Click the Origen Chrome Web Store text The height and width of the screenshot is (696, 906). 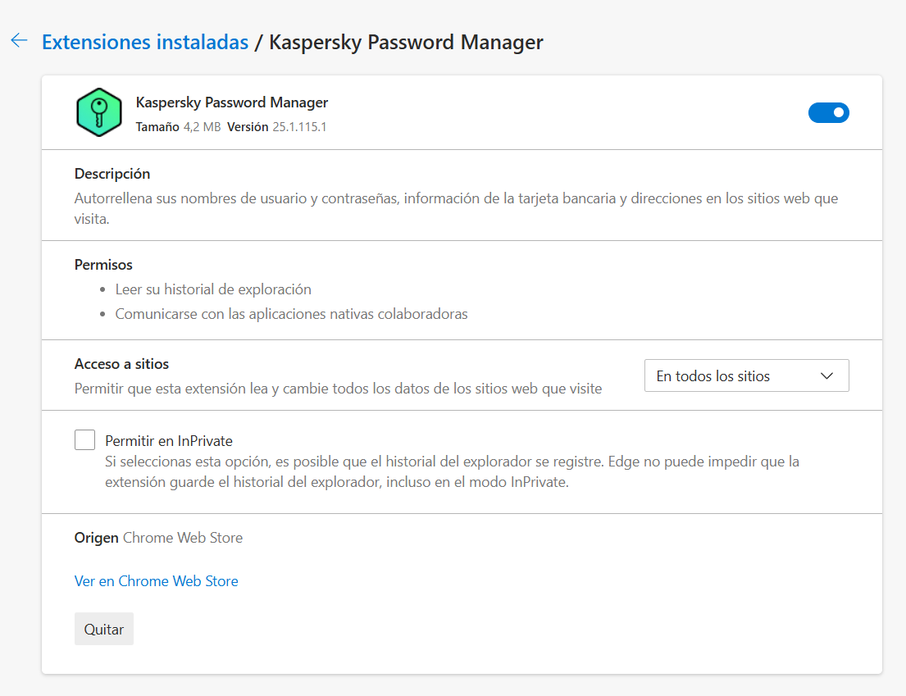(x=158, y=538)
